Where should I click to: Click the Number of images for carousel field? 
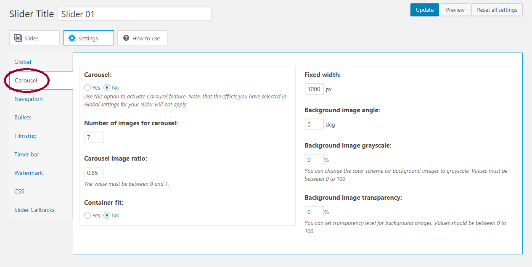[x=94, y=137]
